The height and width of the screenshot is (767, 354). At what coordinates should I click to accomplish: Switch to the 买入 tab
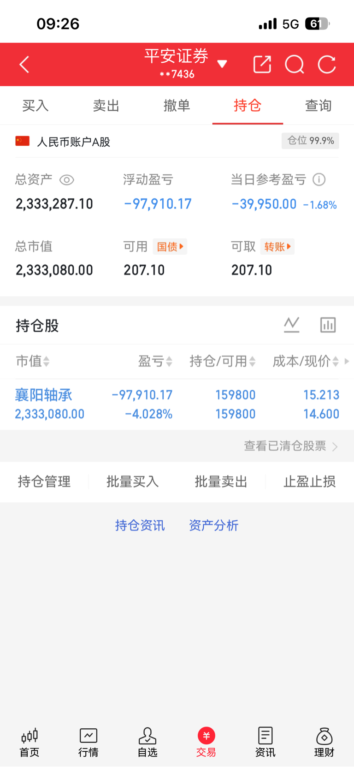(35, 106)
